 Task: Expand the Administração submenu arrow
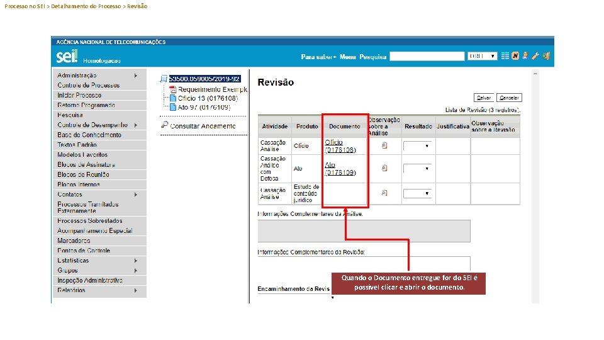tap(136, 76)
